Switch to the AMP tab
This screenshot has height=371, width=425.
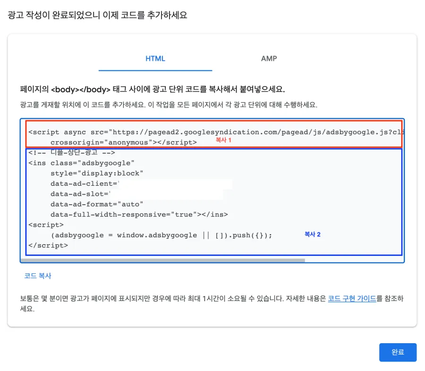point(269,59)
